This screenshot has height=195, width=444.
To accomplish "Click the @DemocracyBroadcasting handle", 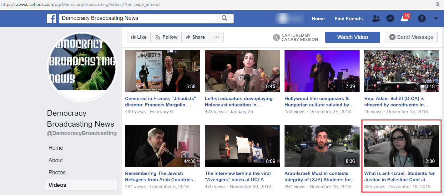I will click(x=82, y=133).
